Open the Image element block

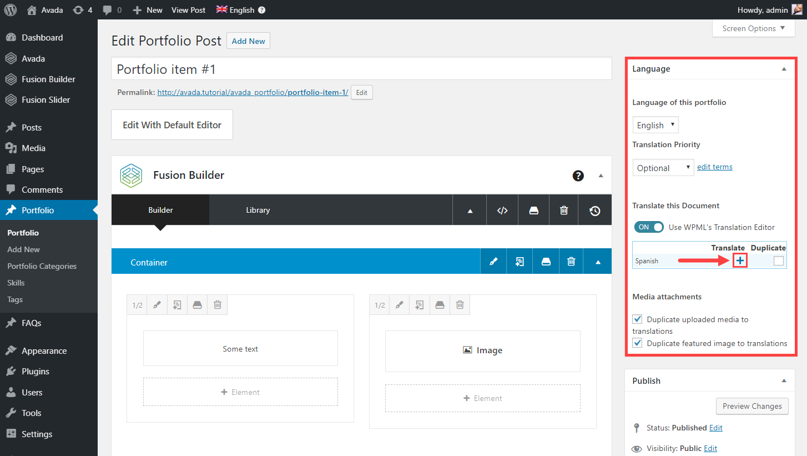(483, 350)
